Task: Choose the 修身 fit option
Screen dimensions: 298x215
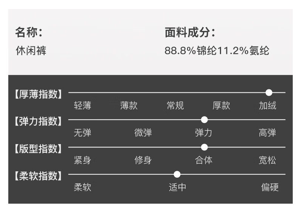Action: tap(143, 160)
